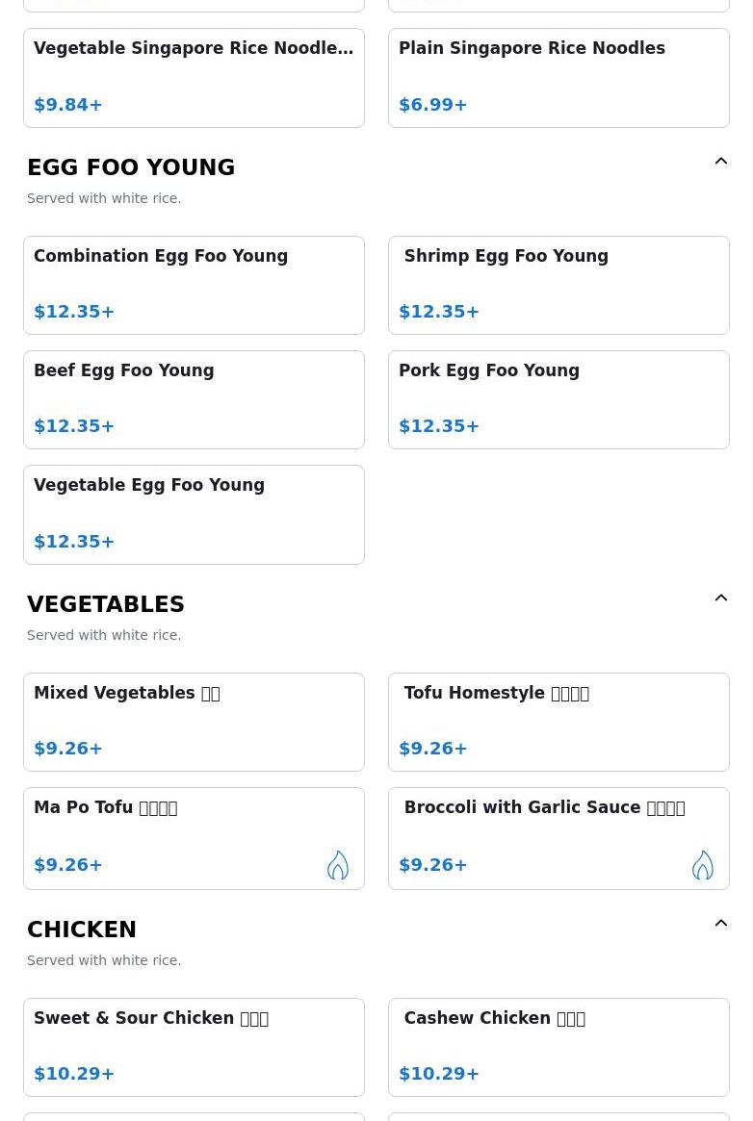Select Vegetable Singapore Rice Noodles
Screen dimensions: 753x1121
point(194,77)
